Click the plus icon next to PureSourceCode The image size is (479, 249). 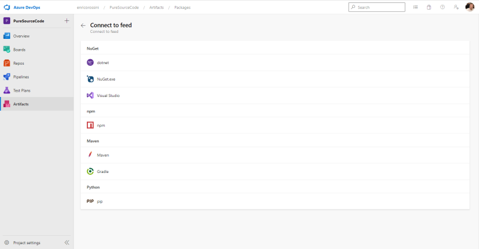click(x=66, y=21)
